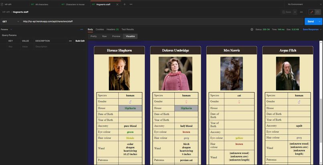Switch response view to Raw
This screenshot has width=323, height=165.
point(105,36)
